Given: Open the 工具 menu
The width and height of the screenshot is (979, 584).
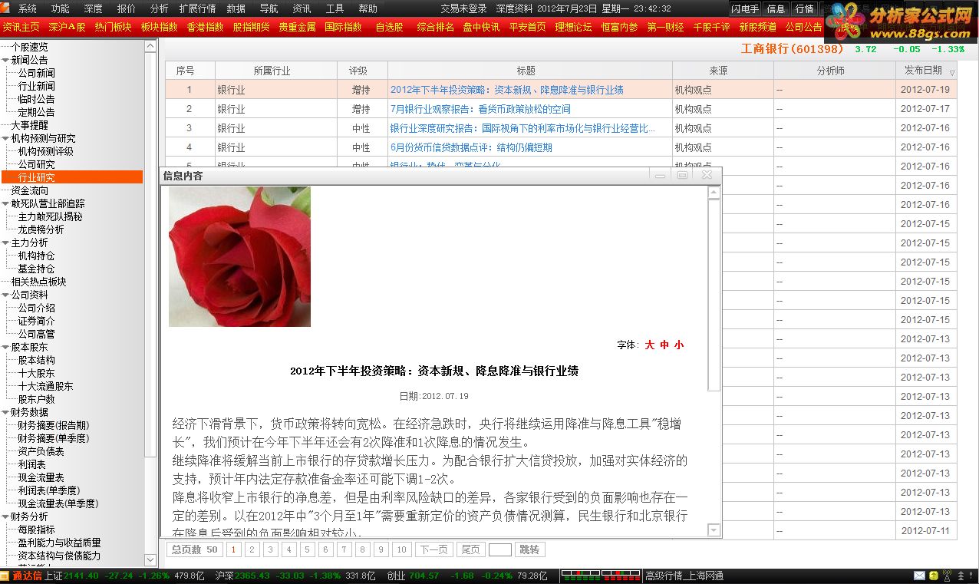Looking at the screenshot, I should pyautogui.click(x=335, y=8).
